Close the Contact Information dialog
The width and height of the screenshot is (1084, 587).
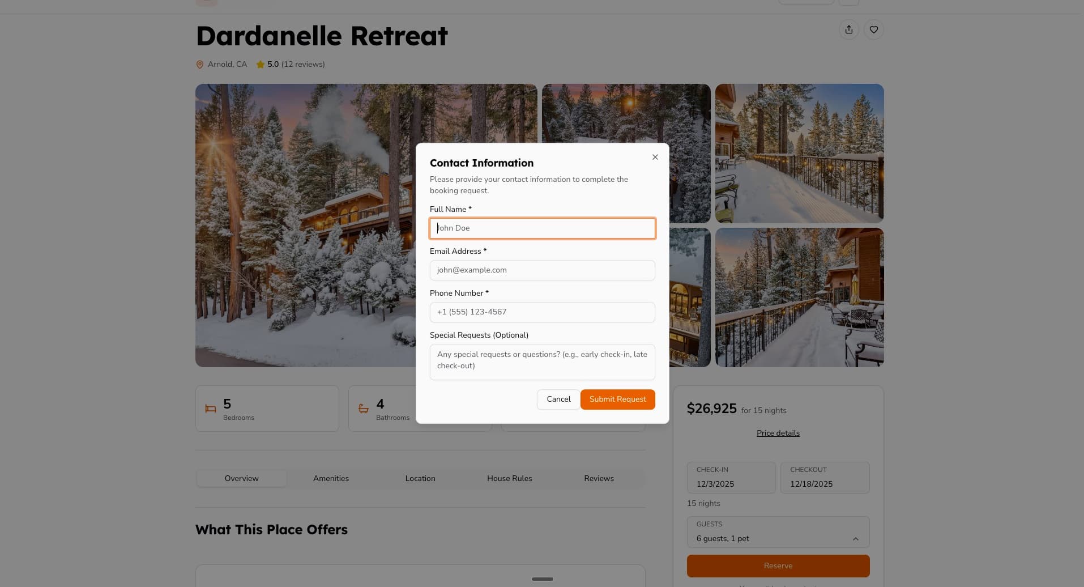click(655, 157)
